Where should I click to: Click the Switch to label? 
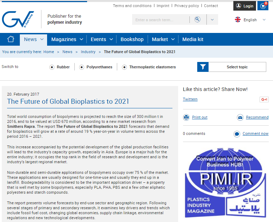point(10,67)
